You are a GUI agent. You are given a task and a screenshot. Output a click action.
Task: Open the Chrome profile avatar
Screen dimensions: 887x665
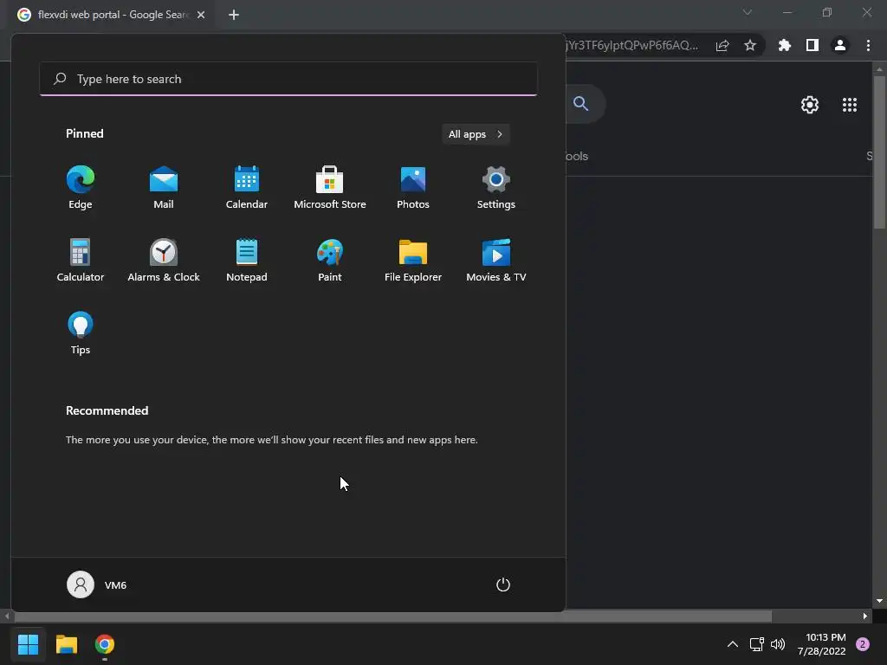click(x=840, y=45)
